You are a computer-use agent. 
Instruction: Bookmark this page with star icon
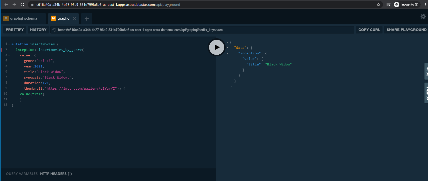[378, 5]
